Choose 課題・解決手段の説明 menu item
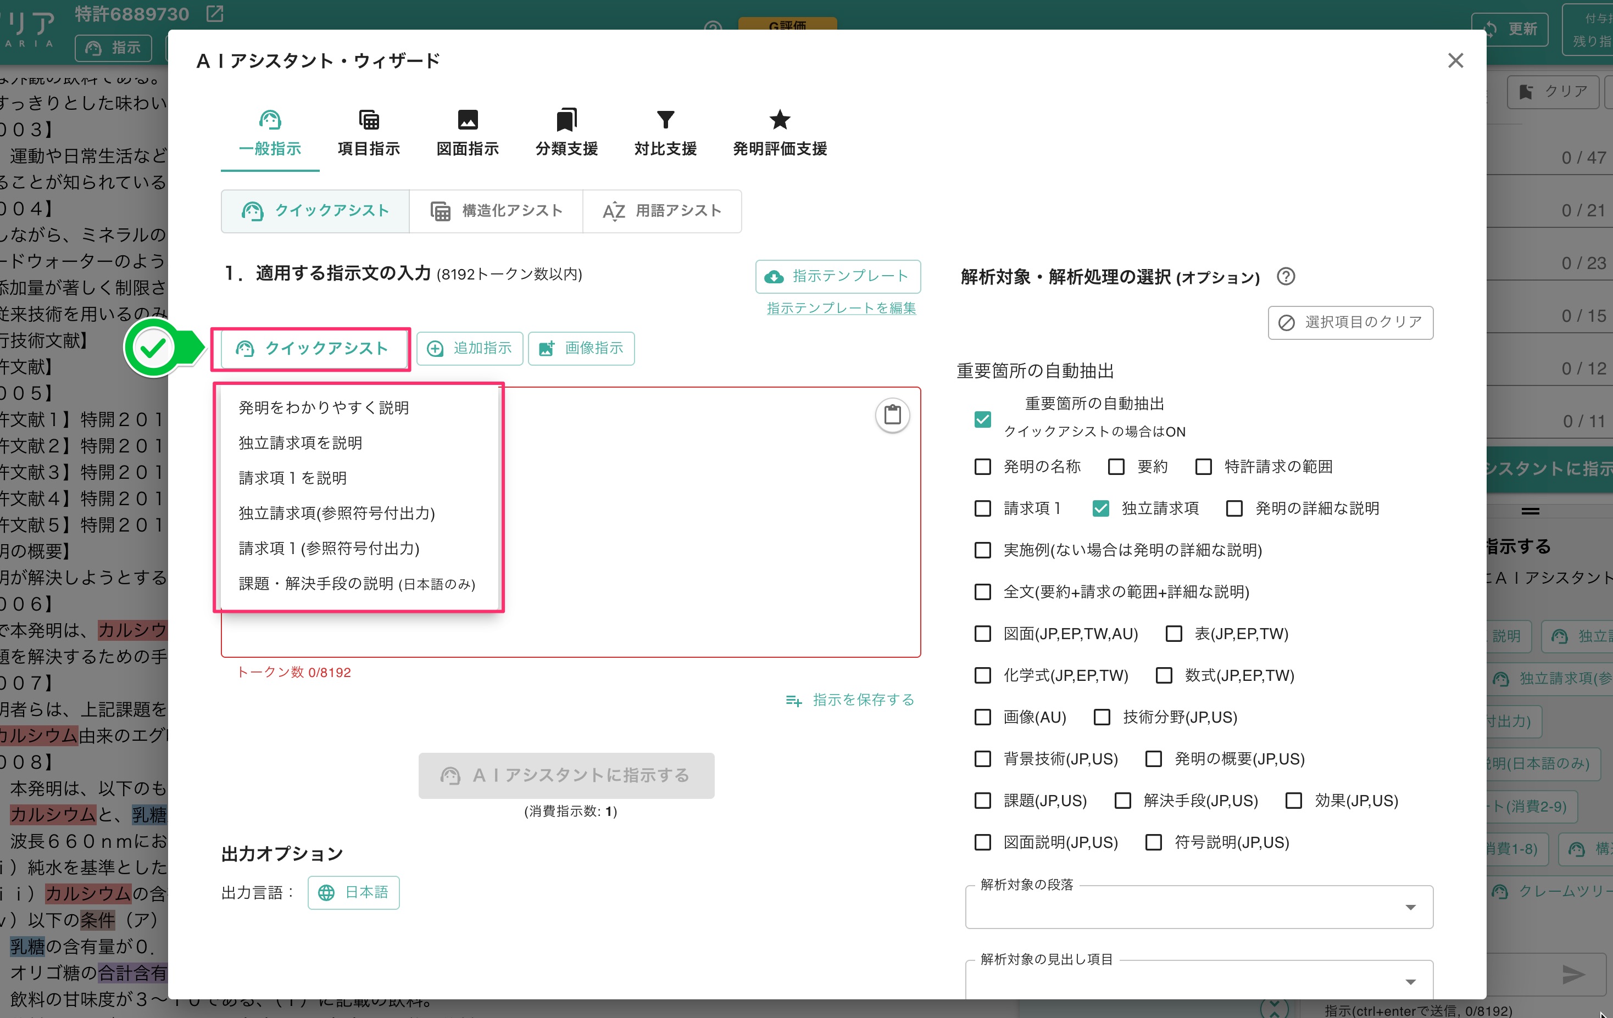 coord(360,584)
